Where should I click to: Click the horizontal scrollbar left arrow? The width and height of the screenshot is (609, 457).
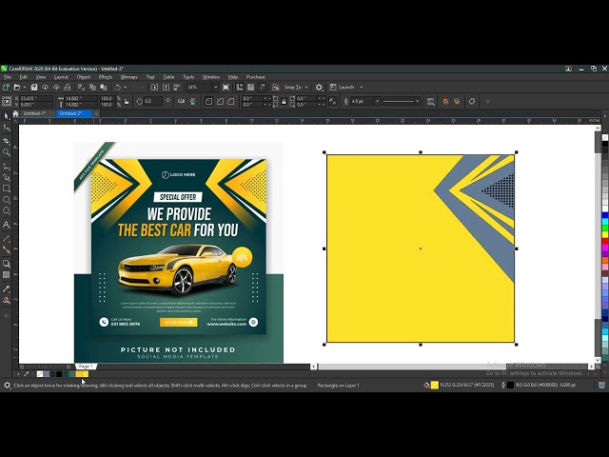tap(314, 367)
